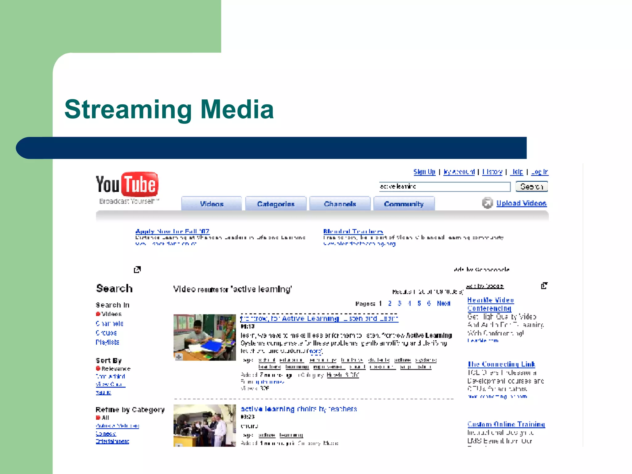
Task: Open the History link
Action: coord(492,172)
